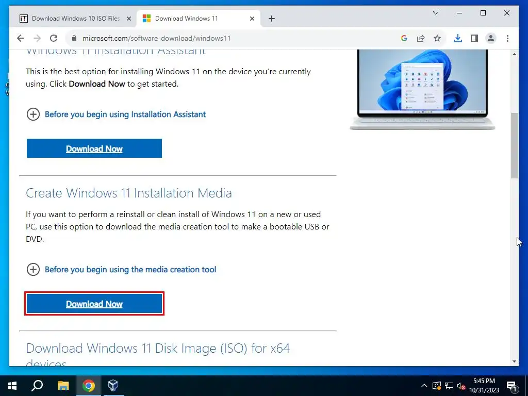Open File Explorer from the taskbar
This screenshot has width=528, height=396.
point(63,386)
